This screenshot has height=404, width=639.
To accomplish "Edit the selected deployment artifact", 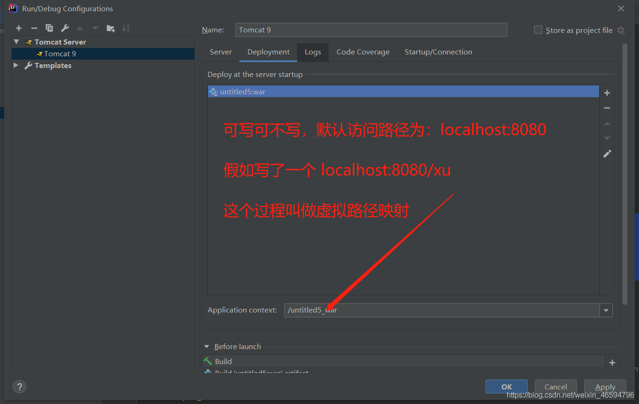I will 607,154.
